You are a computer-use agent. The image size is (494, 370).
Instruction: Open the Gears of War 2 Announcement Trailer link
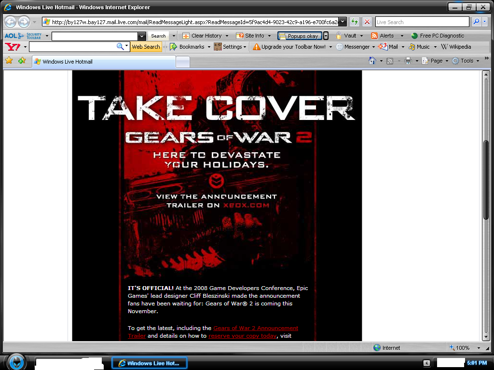(256, 328)
